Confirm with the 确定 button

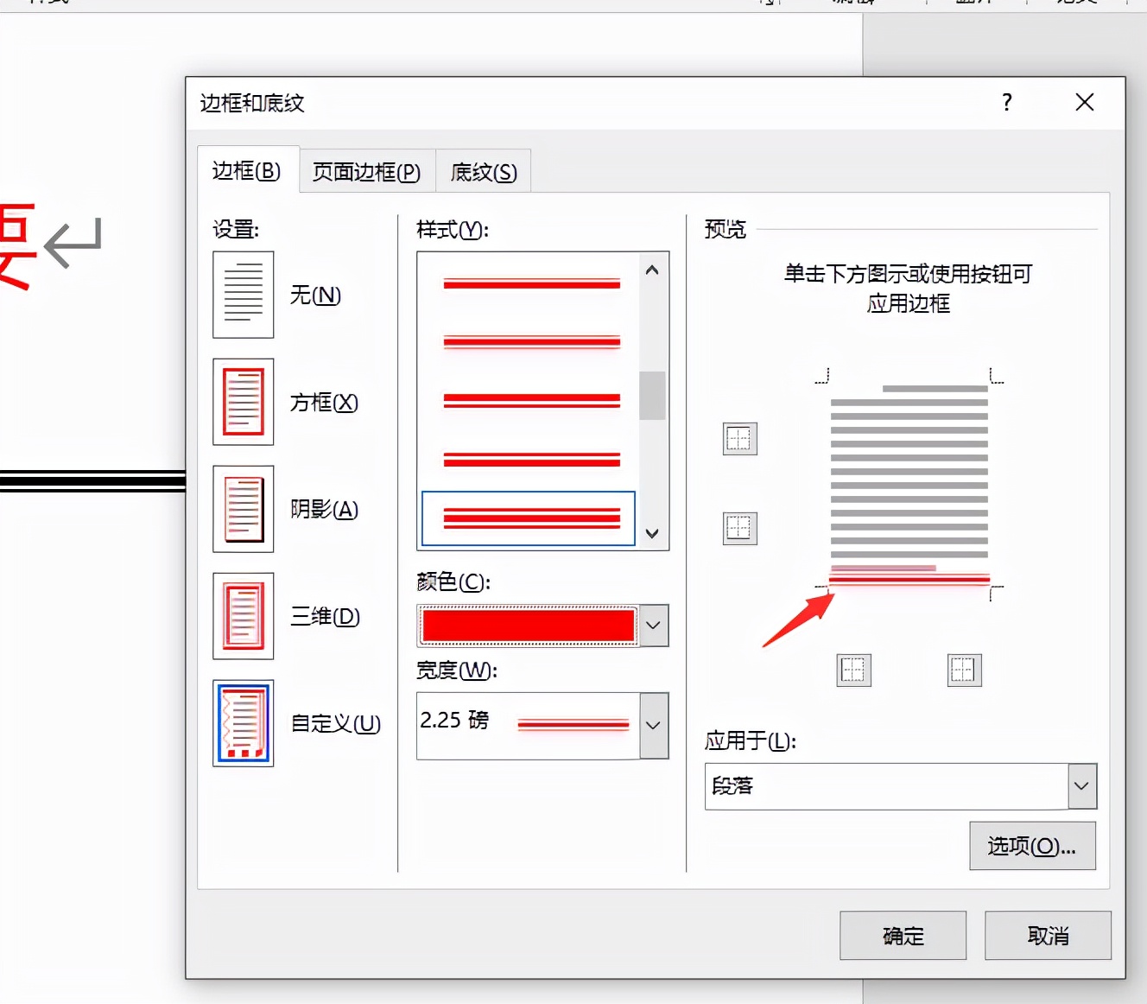[903, 936]
